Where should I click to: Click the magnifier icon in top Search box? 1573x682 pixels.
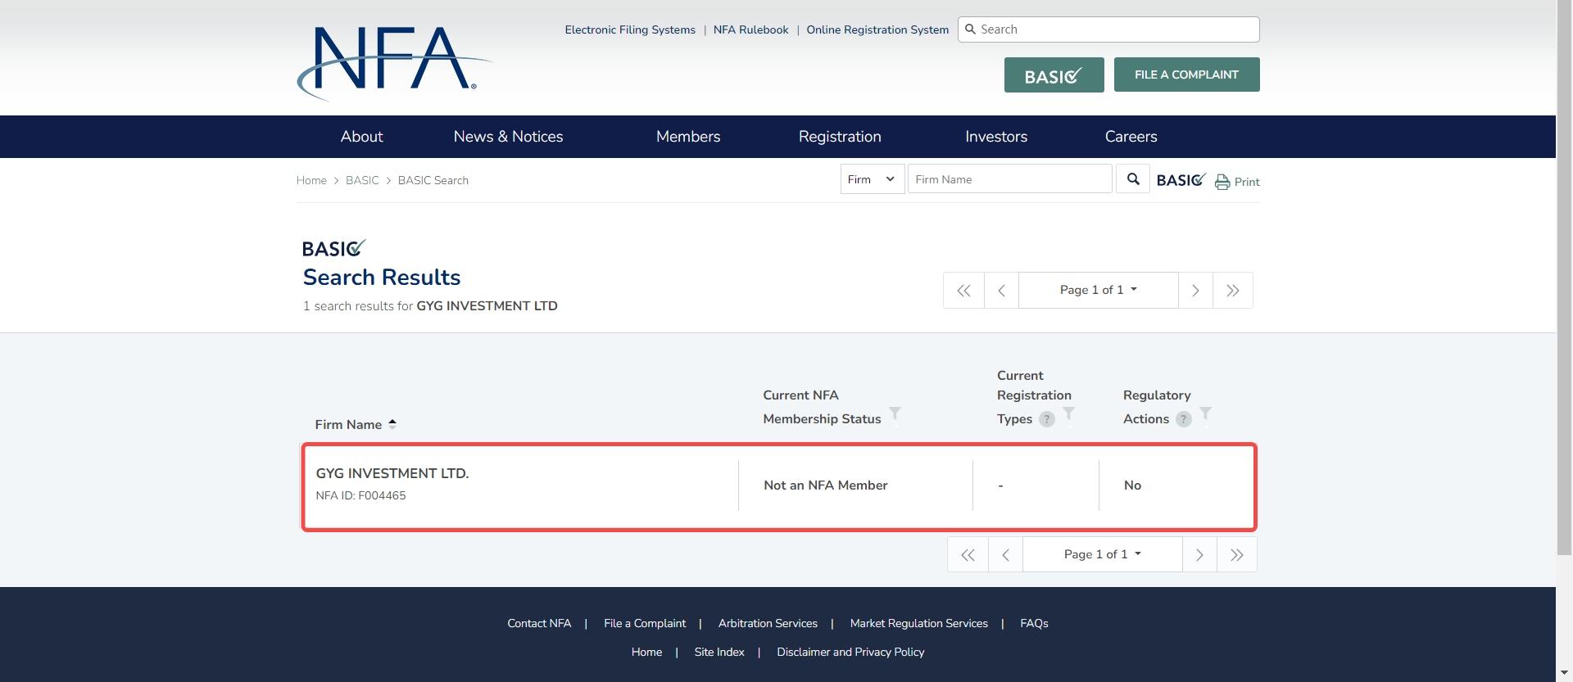tap(971, 29)
